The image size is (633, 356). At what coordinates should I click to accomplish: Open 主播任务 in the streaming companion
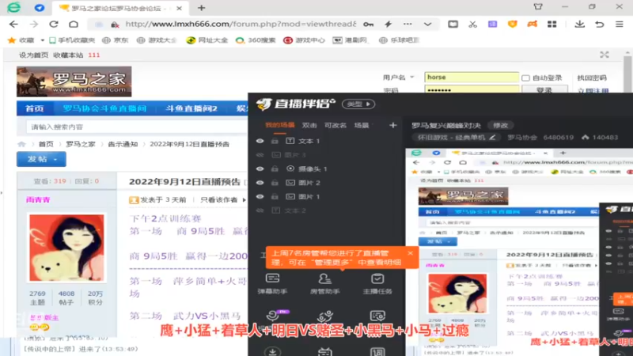(x=377, y=283)
